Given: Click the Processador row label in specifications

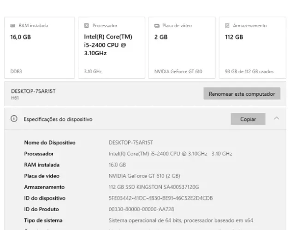Looking at the screenshot, I should [39, 154].
